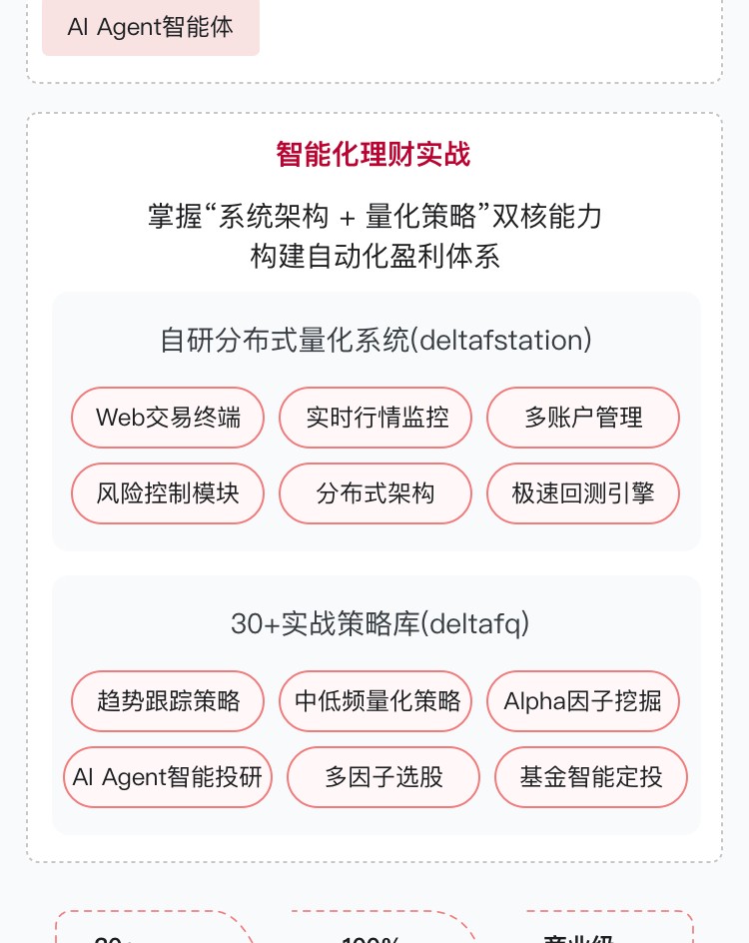Tap the Alpha因子挖掘 pill

click(x=583, y=701)
